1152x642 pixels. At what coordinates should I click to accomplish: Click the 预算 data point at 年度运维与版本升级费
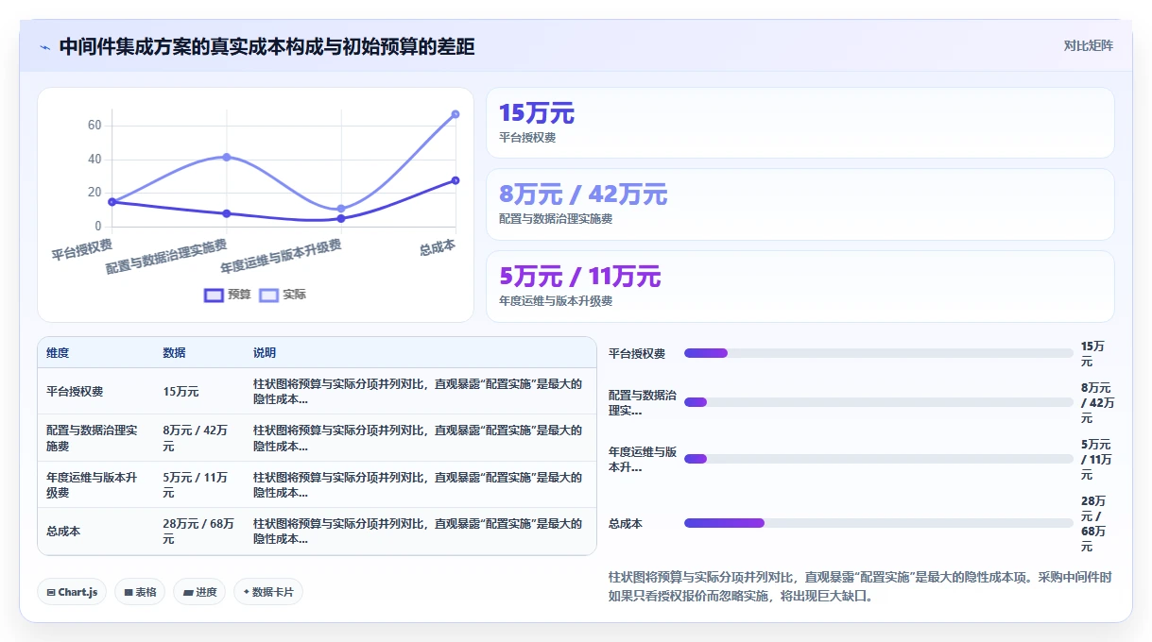point(341,218)
